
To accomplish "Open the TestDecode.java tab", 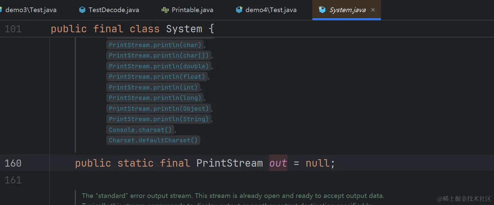I will (x=109, y=10).
